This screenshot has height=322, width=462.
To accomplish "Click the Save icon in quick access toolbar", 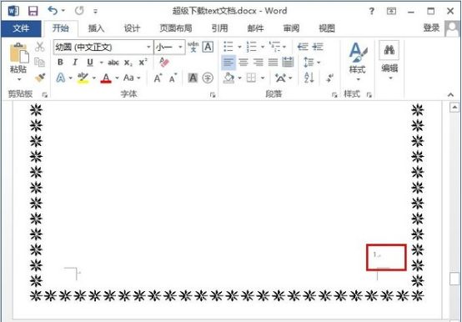I will [x=33, y=11].
